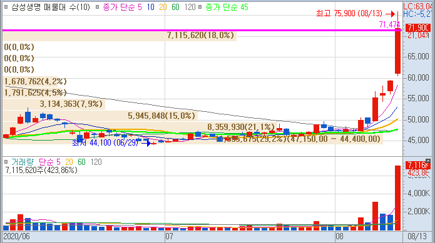Screen dimensions: 435x243
Task: Click the 2,000K volume axis label
Action: [x=418, y=211]
